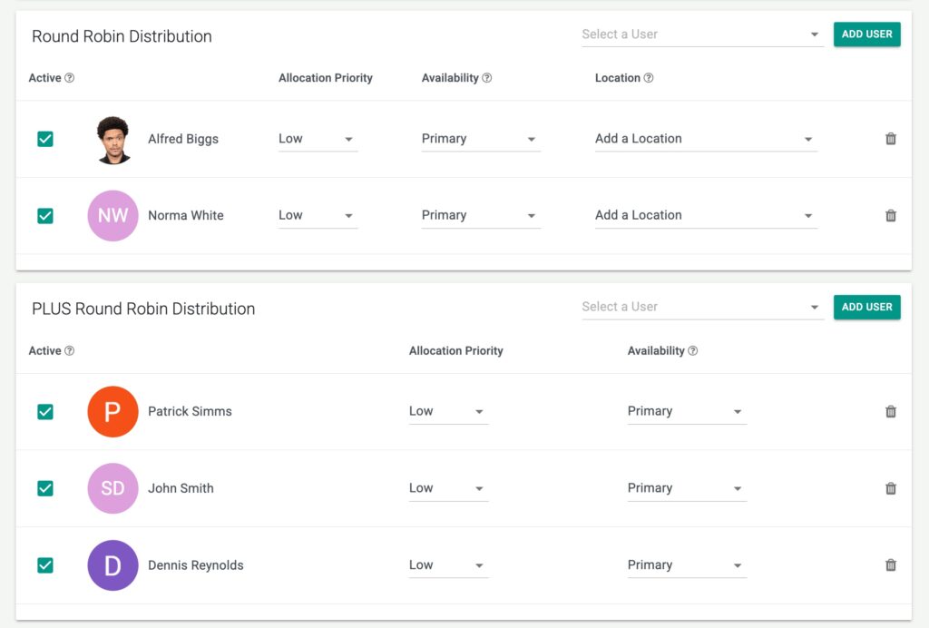This screenshot has width=929, height=628.
Task: Remove Patrick Simms using the trash icon
Action: 890,412
